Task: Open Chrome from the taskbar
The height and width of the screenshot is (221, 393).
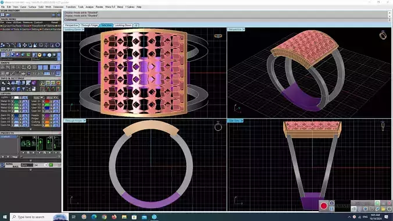Action: [104, 217]
